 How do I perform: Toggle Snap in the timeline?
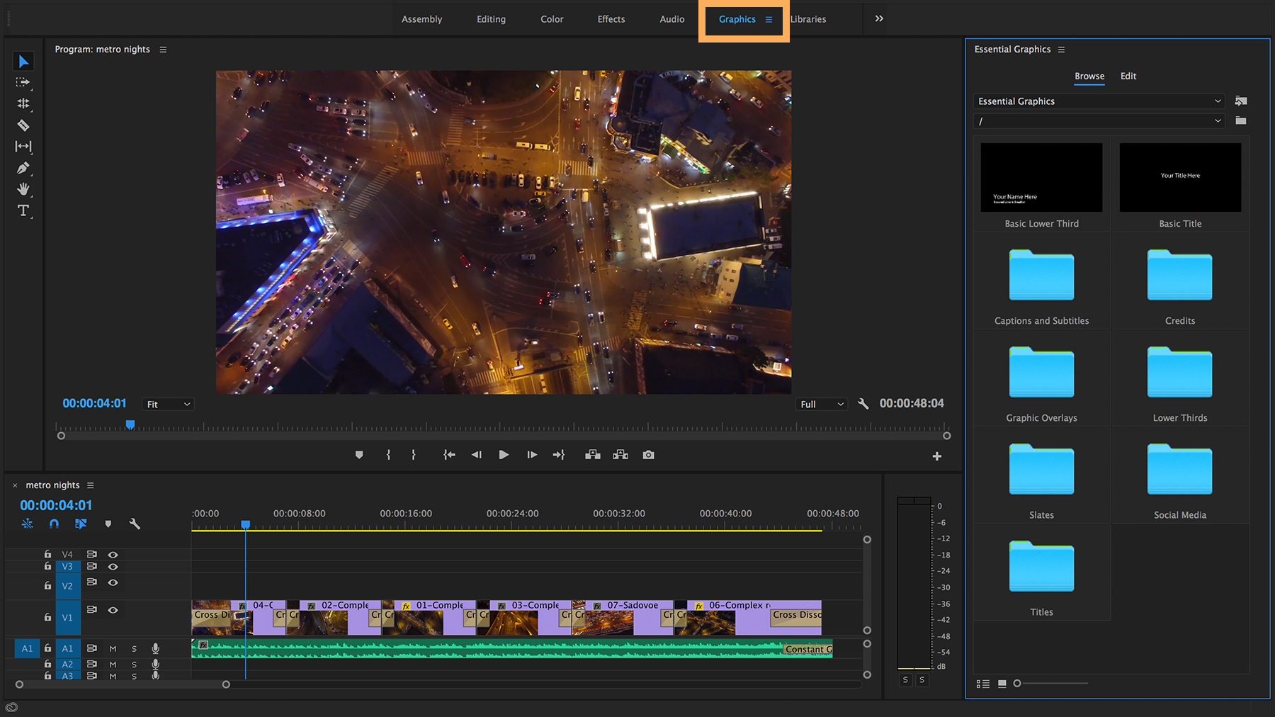coord(54,524)
